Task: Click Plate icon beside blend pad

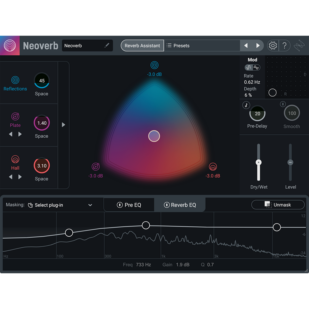Action: click(x=96, y=167)
